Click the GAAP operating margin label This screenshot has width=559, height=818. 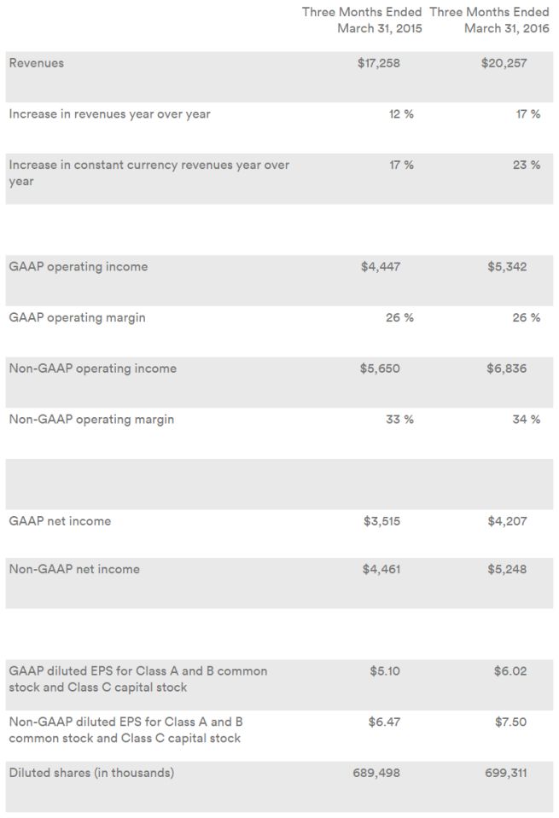(x=77, y=317)
